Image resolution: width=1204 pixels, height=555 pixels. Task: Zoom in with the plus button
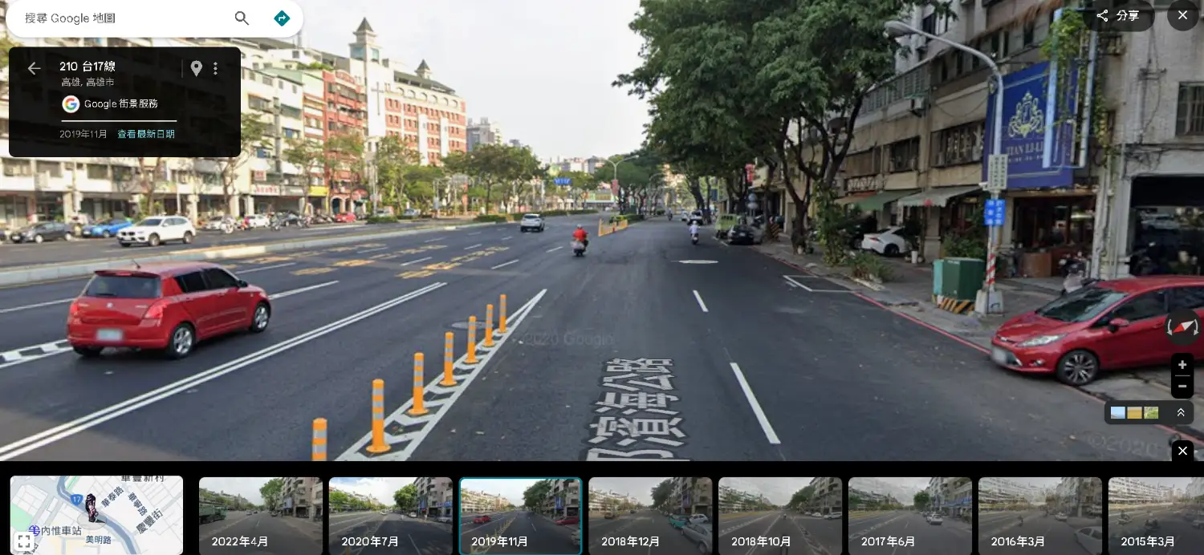(1182, 365)
